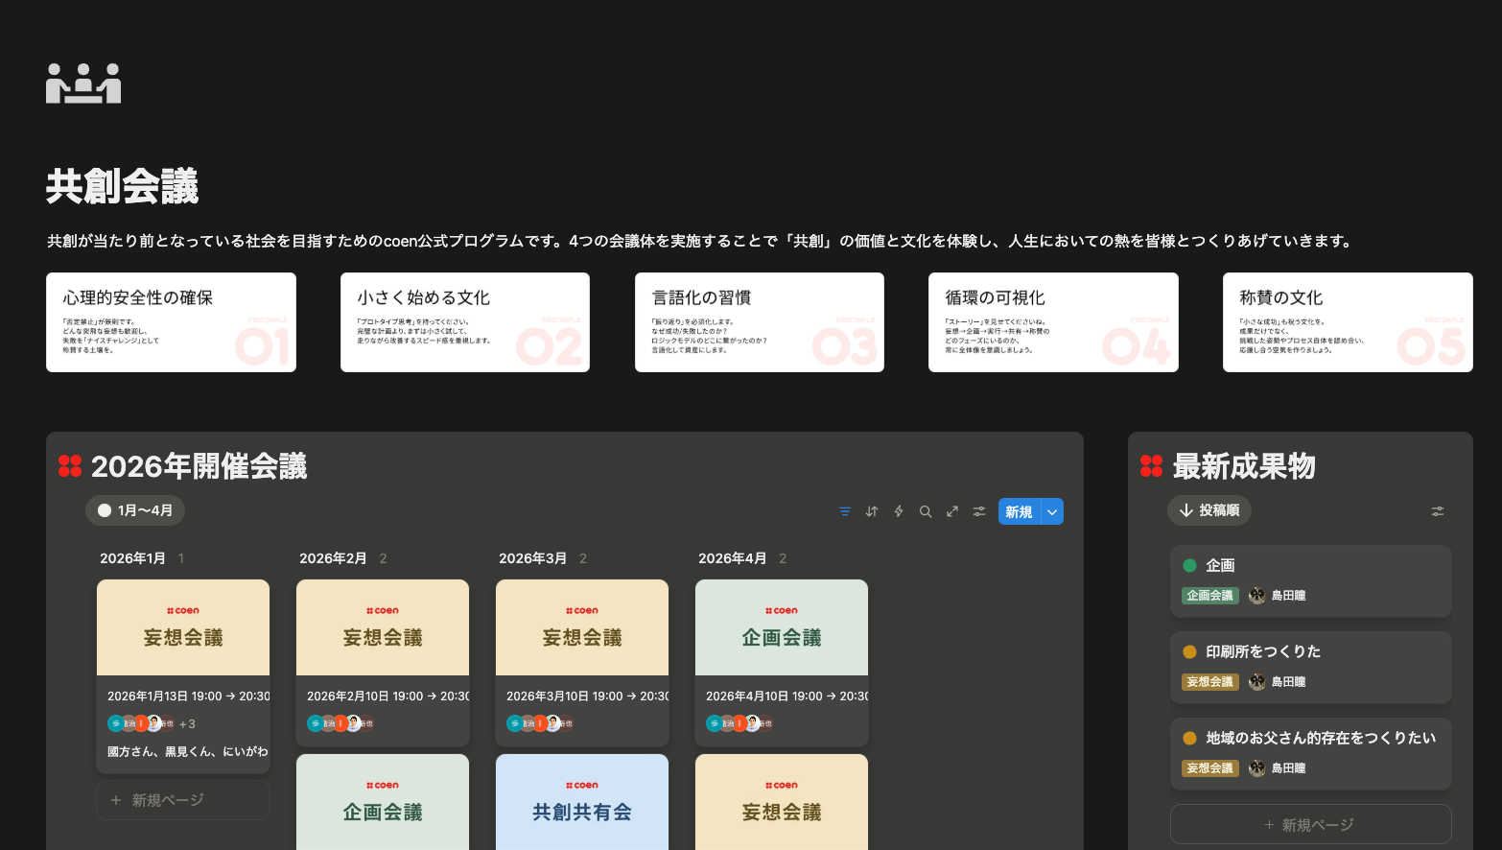This screenshot has height=850, width=1502.
Task: Open the 心理的安全性の確保 principle card
Action: [x=171, y=322]
